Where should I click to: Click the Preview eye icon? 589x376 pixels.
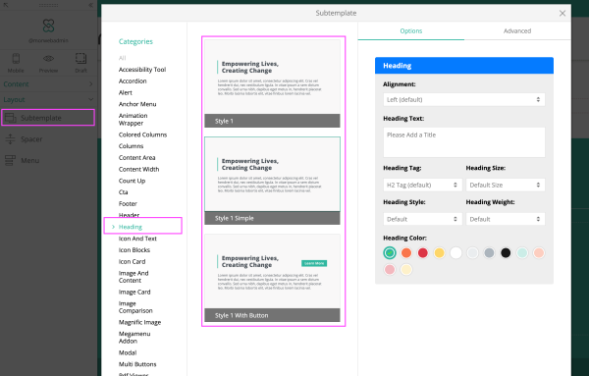pos(48,59)
